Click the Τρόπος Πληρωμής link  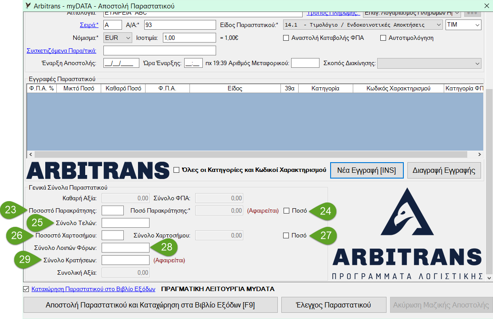(x=333, y=13)
